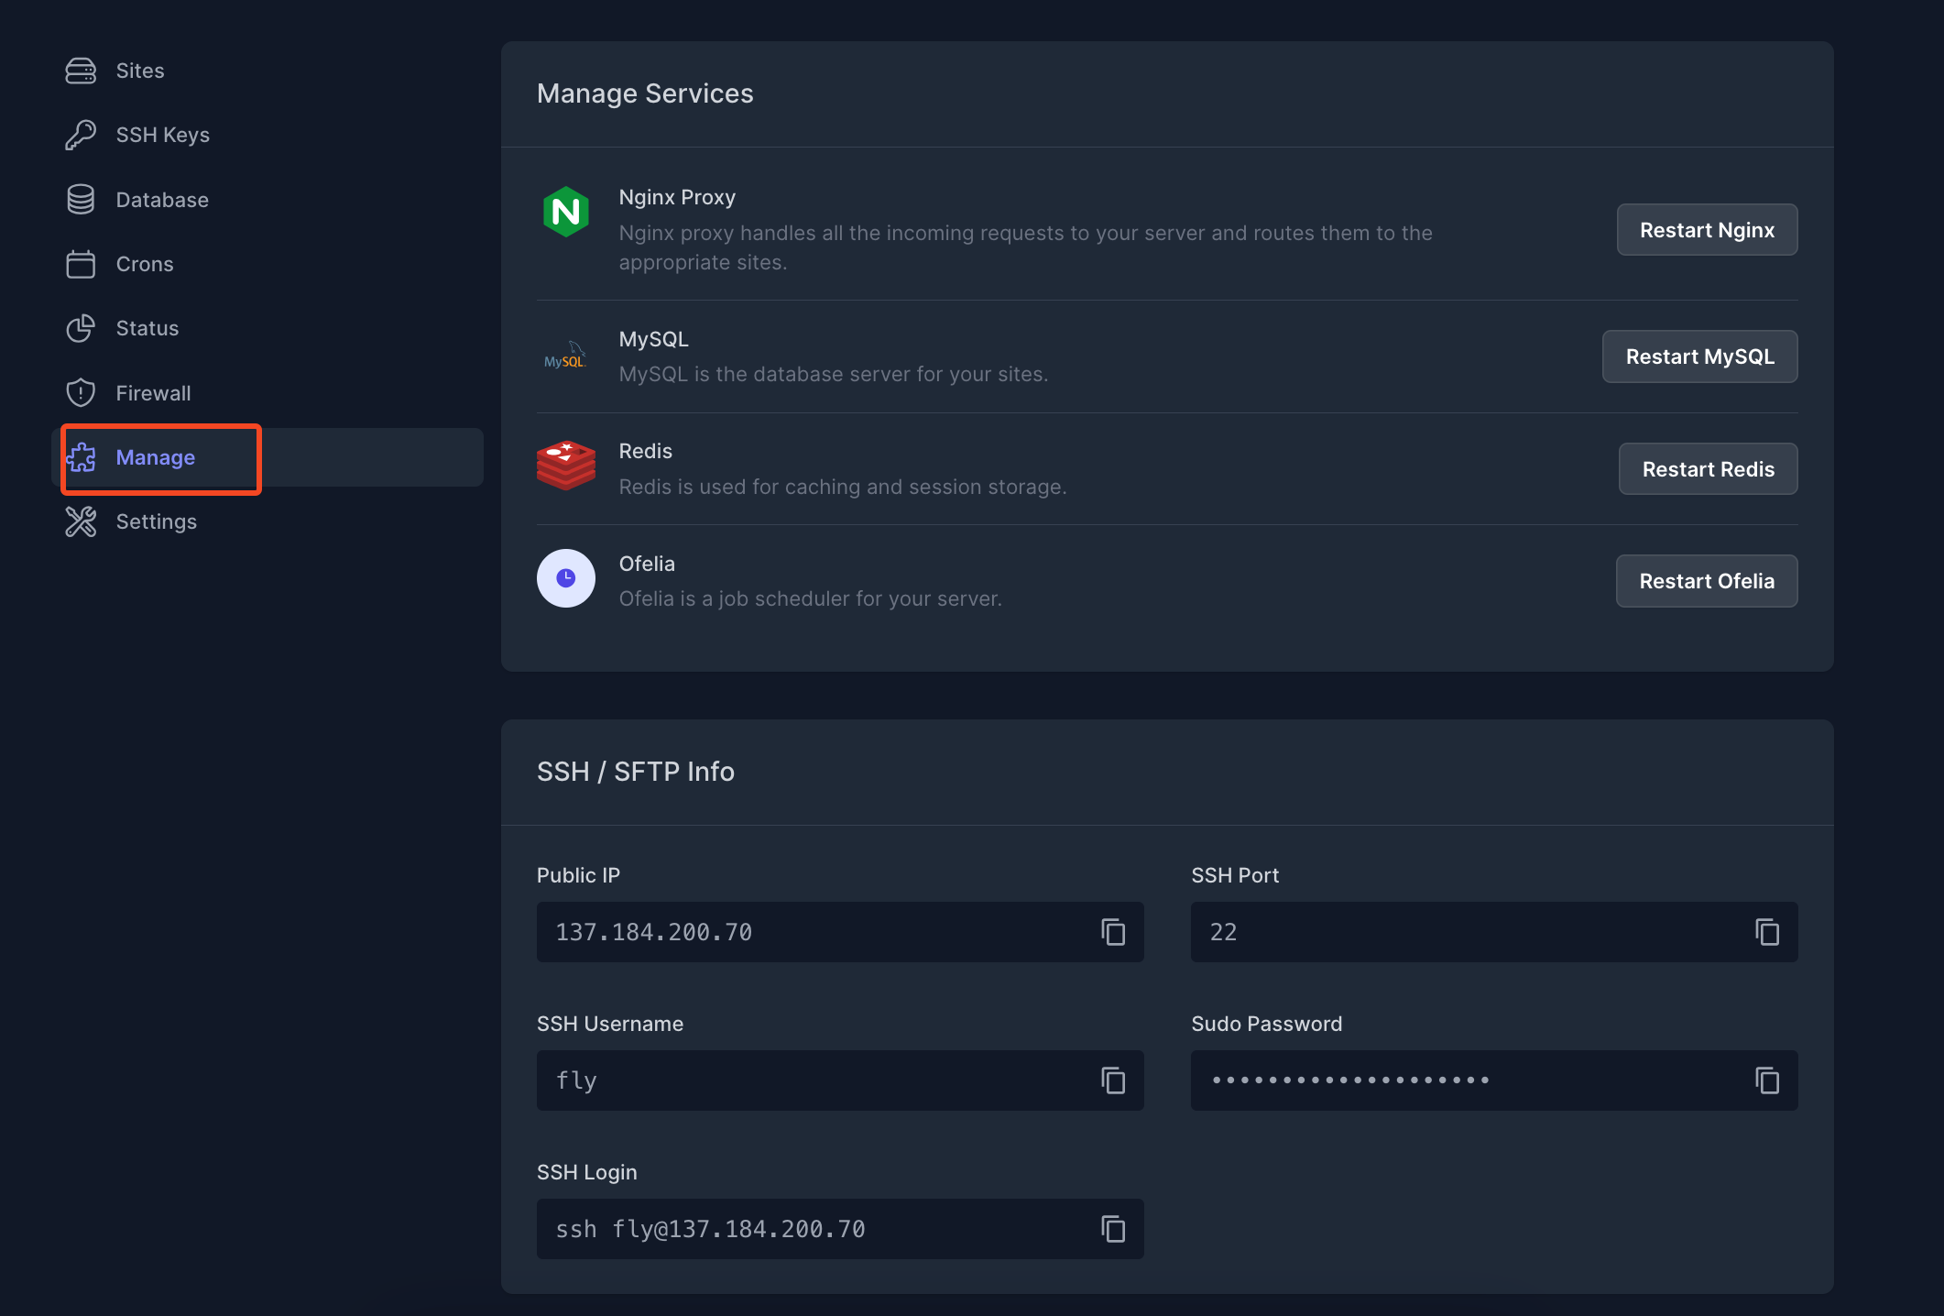
Task: Click the Ofelia service title
Action: (x=647, y=564)
